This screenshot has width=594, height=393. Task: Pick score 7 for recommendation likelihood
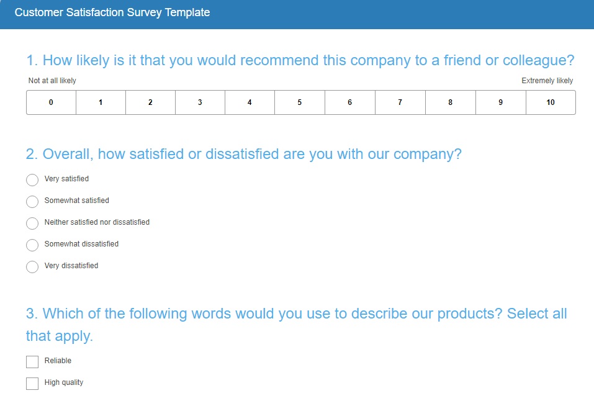pyautogui.click(x=400, y=102)
